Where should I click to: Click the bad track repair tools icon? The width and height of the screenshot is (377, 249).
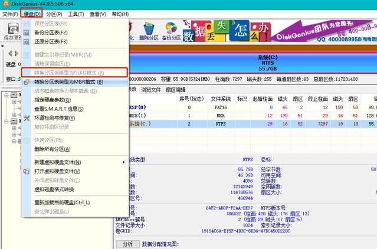tap(27, 118)
